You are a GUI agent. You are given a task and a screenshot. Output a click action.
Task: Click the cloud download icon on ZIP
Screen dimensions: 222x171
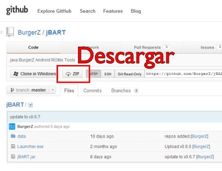pyautogui.click(x=68, y=74)
